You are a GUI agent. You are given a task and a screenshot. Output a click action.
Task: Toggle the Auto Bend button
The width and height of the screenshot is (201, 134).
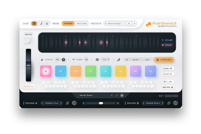click(x=28, y=87)
